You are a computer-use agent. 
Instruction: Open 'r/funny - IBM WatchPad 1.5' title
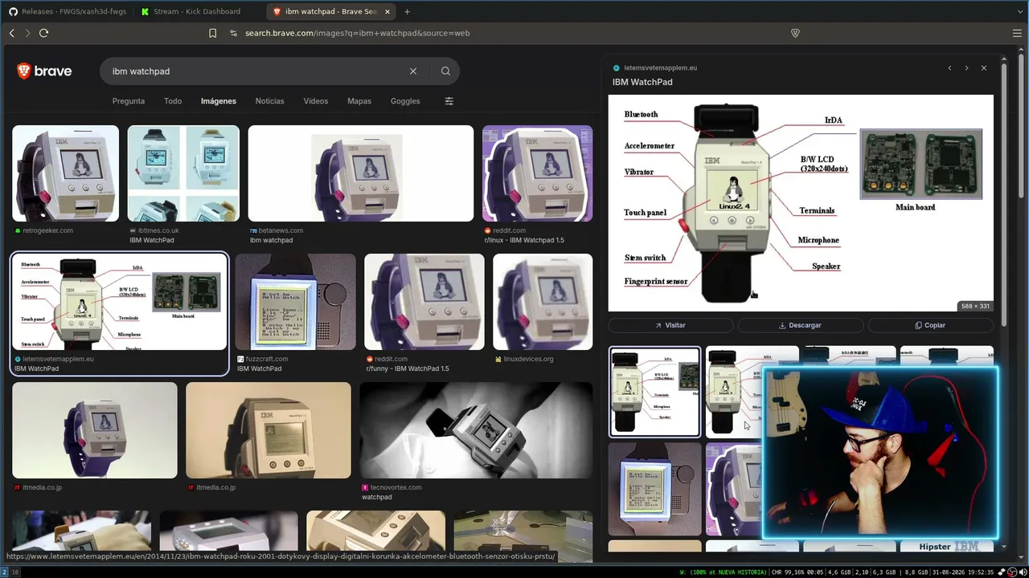[x=408, y=368]
